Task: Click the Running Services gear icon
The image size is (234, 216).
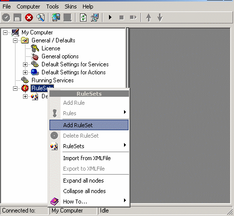Action: click(x=25, y=80)
